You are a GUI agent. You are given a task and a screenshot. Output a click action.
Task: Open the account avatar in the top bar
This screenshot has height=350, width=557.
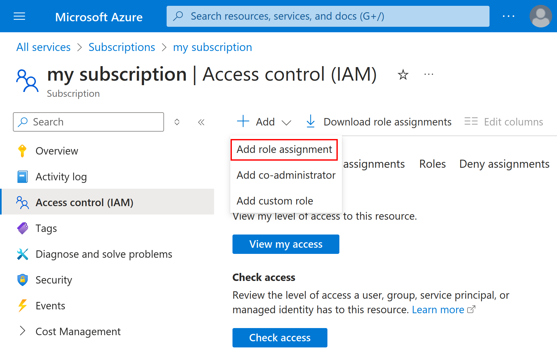pos(541,16)
